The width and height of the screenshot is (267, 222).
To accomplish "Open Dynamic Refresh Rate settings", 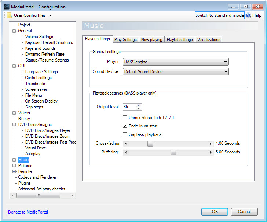I will [x=45, y=54].
